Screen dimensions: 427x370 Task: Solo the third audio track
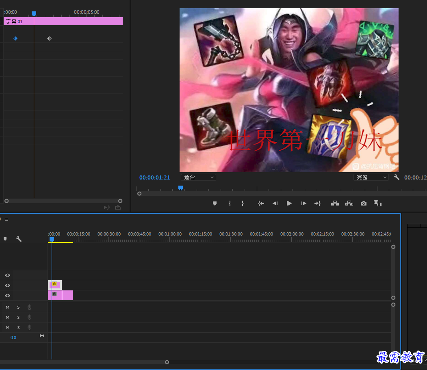click(x=19, y=327)
